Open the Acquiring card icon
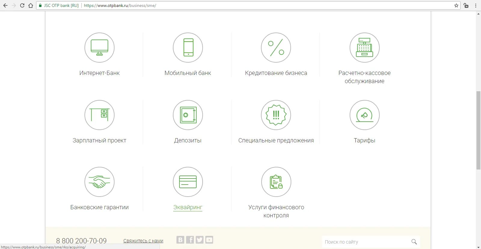This screenshot has width=481, height=249. [188, 182]
